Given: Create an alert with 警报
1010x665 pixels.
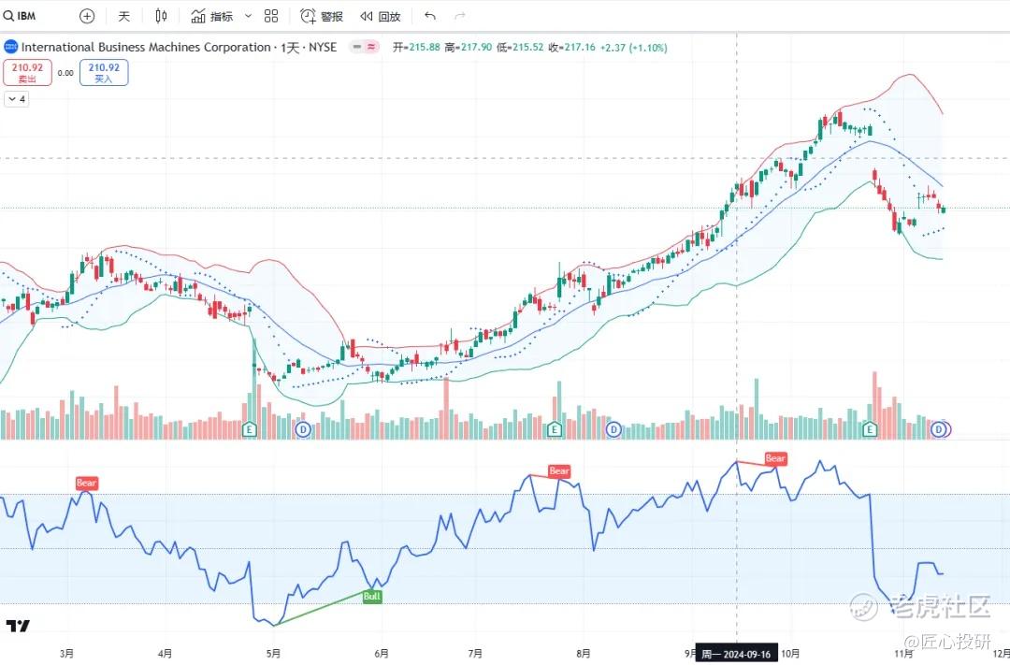Looking at the screenshot, I should click(x=322, y=16).
